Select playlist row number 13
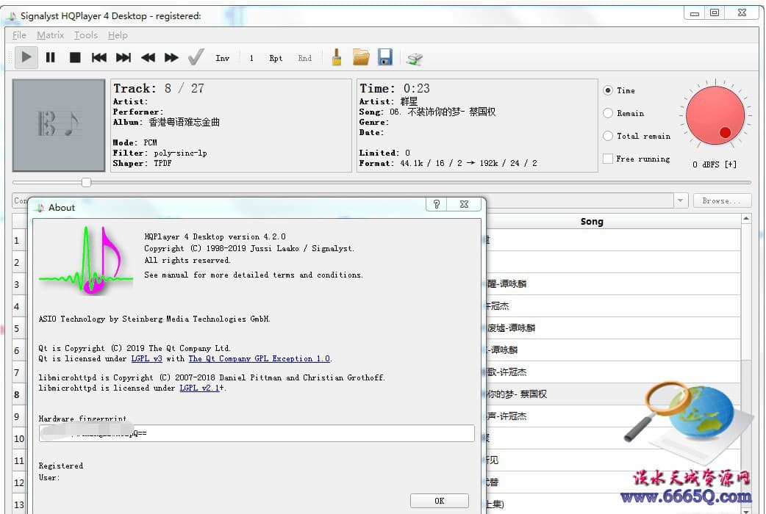Viewport: 766px width, 514px height. pos(18,504)
